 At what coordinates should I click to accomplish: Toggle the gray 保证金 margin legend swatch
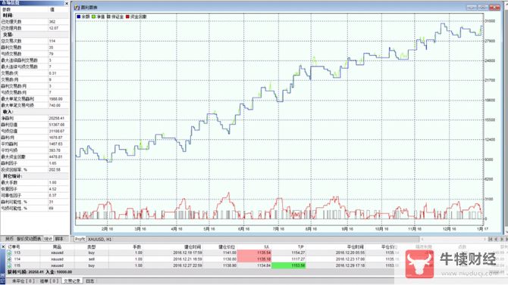[109, 17]
